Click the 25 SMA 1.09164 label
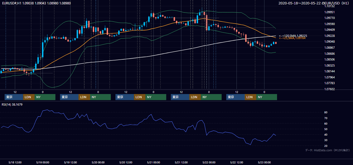Screen dimensions: 353x165 292,38
